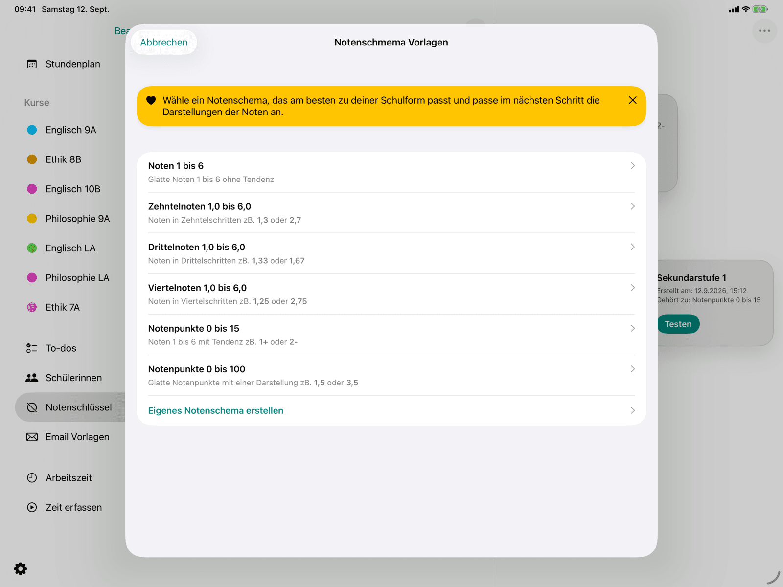
Task: Expand Noten 1 bis 6 chevron
Action: tap(633, 166)
